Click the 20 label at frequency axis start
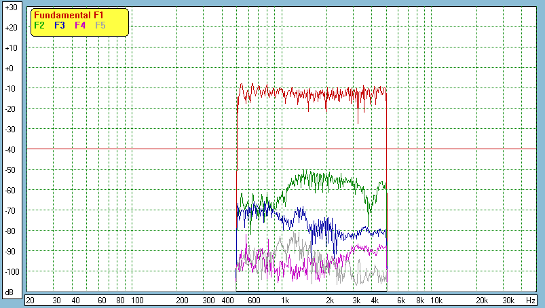This screenshot has height=308, width=545. (x=30, y=300)
